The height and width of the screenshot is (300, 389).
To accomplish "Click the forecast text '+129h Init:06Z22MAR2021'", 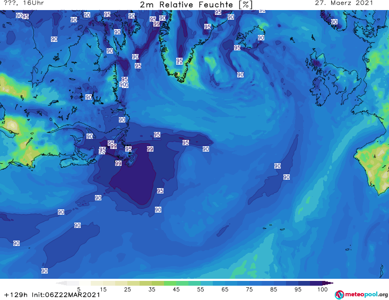I will (x=52, y=295).
